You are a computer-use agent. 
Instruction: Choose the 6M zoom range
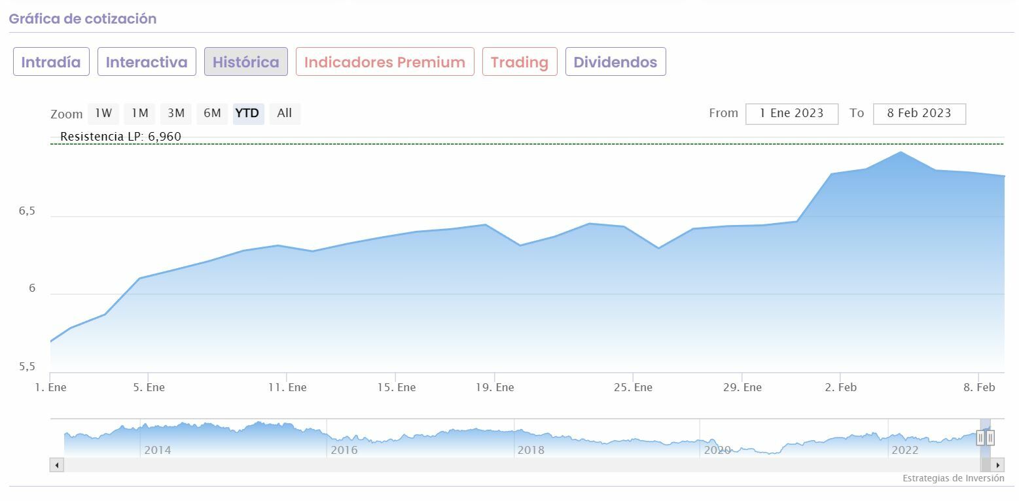click(212, 113)
